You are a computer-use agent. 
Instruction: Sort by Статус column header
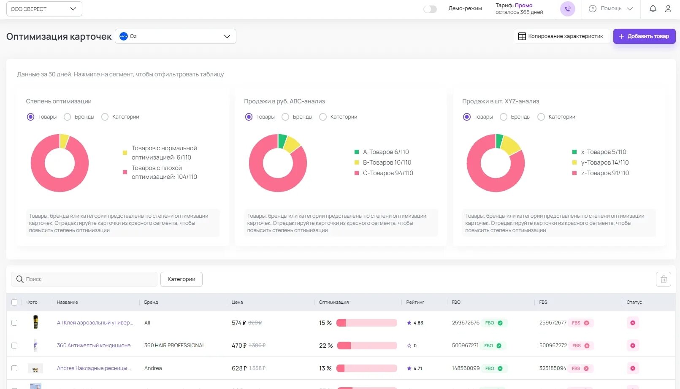coord(634,302)
